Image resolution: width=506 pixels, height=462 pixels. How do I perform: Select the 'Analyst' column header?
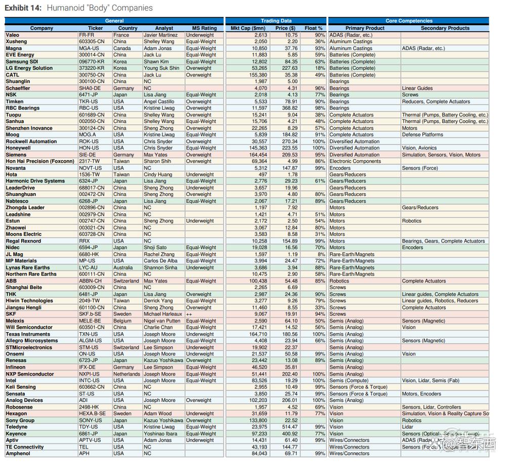point(164,28)
